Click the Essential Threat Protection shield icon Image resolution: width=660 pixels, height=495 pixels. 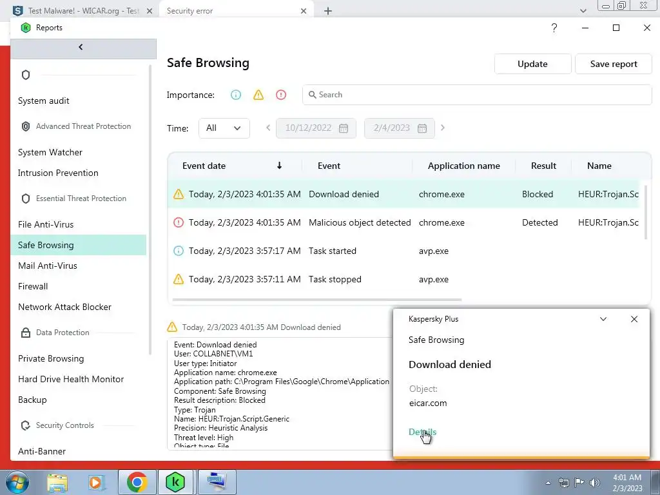coord(26,199)
